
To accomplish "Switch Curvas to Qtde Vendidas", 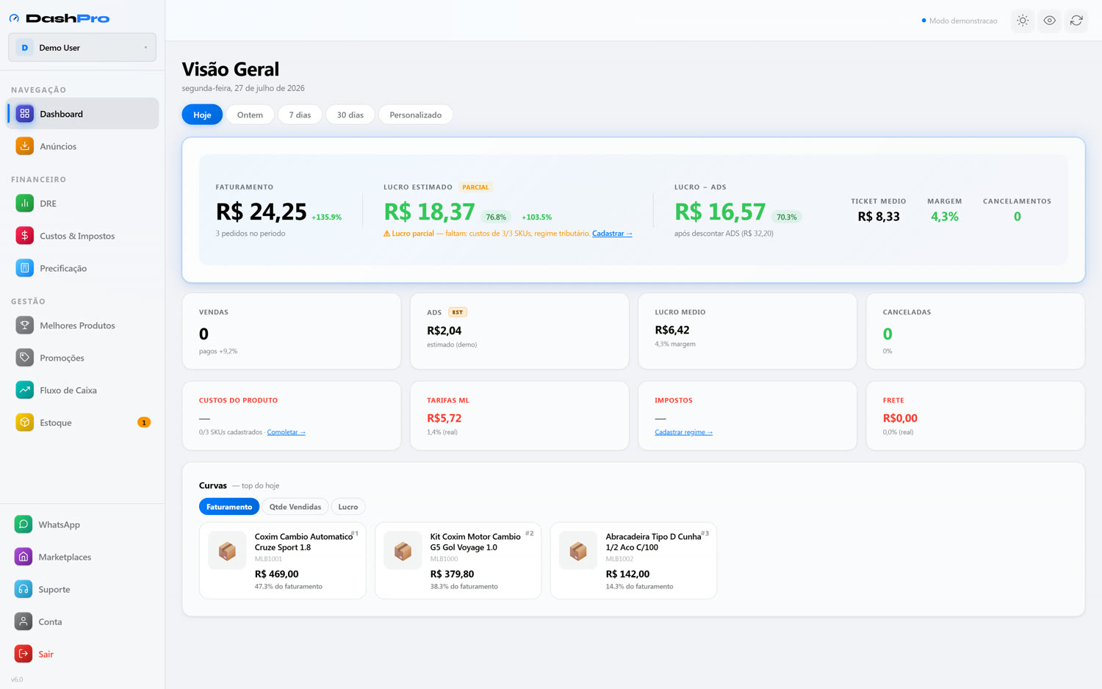I will coord(295,507).
